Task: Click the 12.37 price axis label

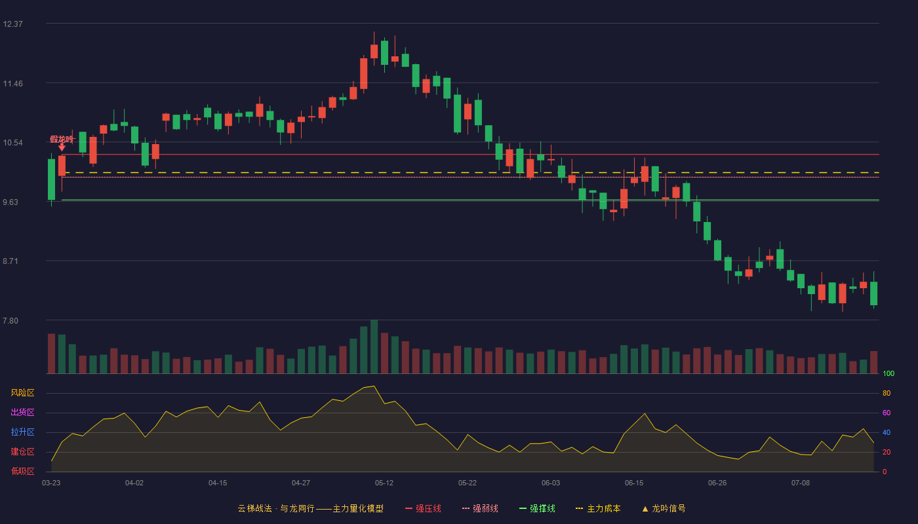Action: click(x=12, y=24)
